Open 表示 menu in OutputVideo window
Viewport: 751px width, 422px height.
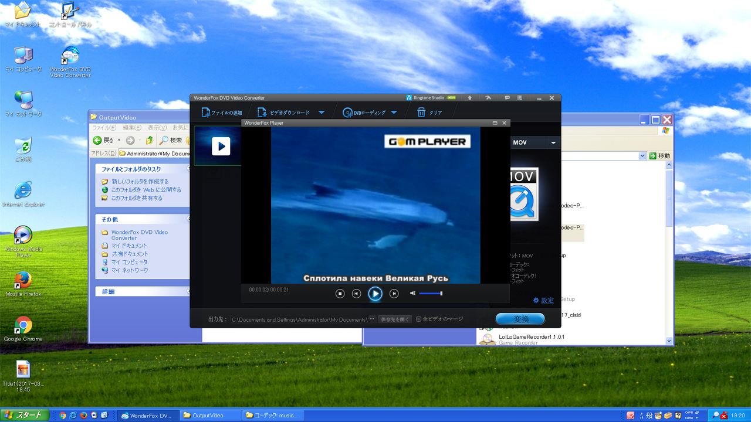coord(157,128)
